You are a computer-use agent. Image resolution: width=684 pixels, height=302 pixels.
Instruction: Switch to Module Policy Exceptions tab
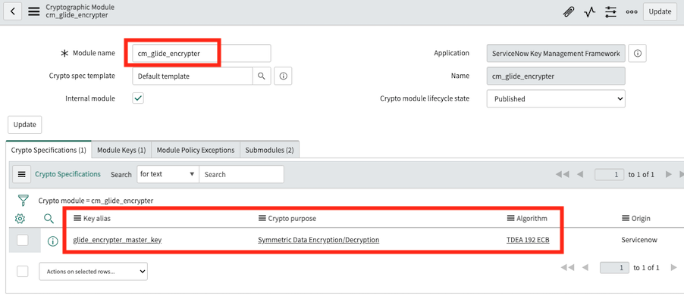196,150
